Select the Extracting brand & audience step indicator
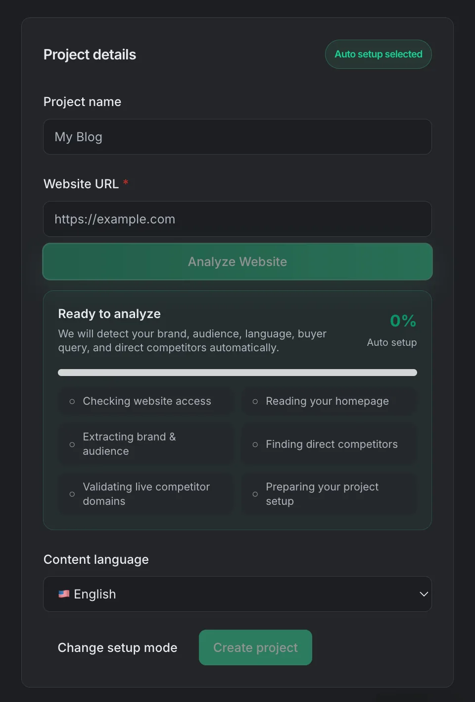 pyautogui.click(x=72, y=444)
